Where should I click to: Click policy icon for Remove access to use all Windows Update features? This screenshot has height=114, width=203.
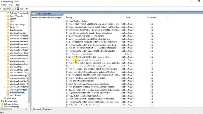tap(67, 66)
